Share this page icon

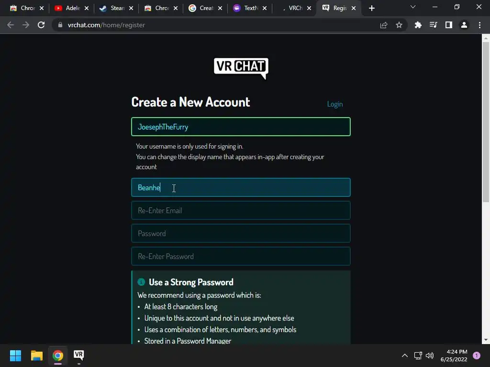coord(384,25)
